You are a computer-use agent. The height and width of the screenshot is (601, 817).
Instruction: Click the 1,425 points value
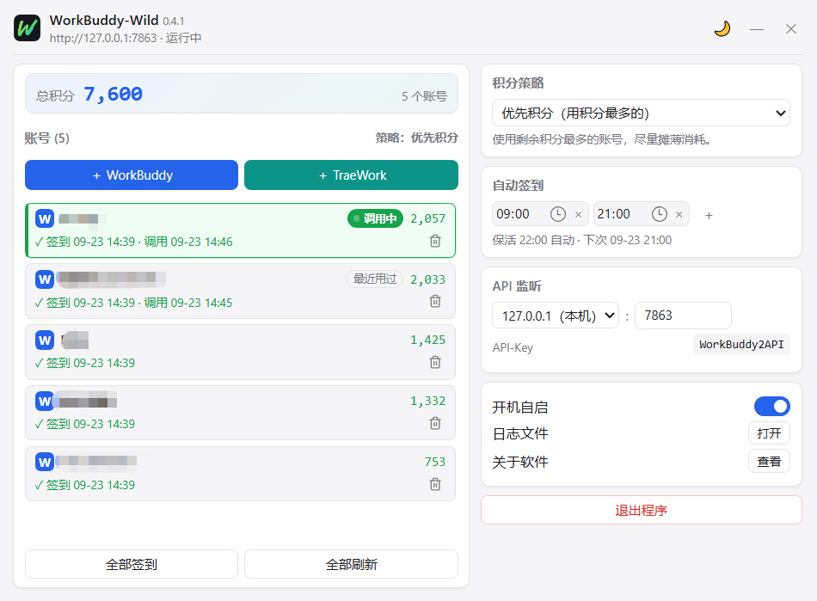click(427, 340)
